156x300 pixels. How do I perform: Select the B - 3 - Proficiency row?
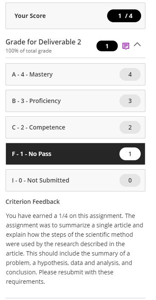[x=75, y=101]
